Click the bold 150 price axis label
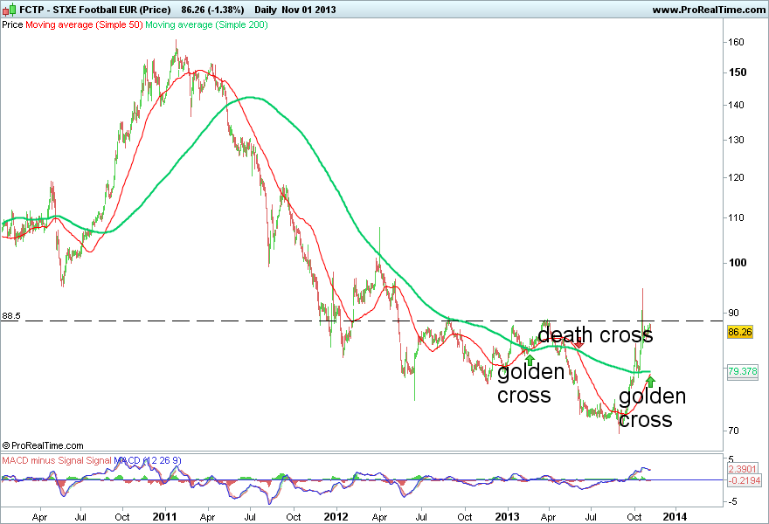The width and height of the screenshot is (769, 524). click(x=738, y=72)
